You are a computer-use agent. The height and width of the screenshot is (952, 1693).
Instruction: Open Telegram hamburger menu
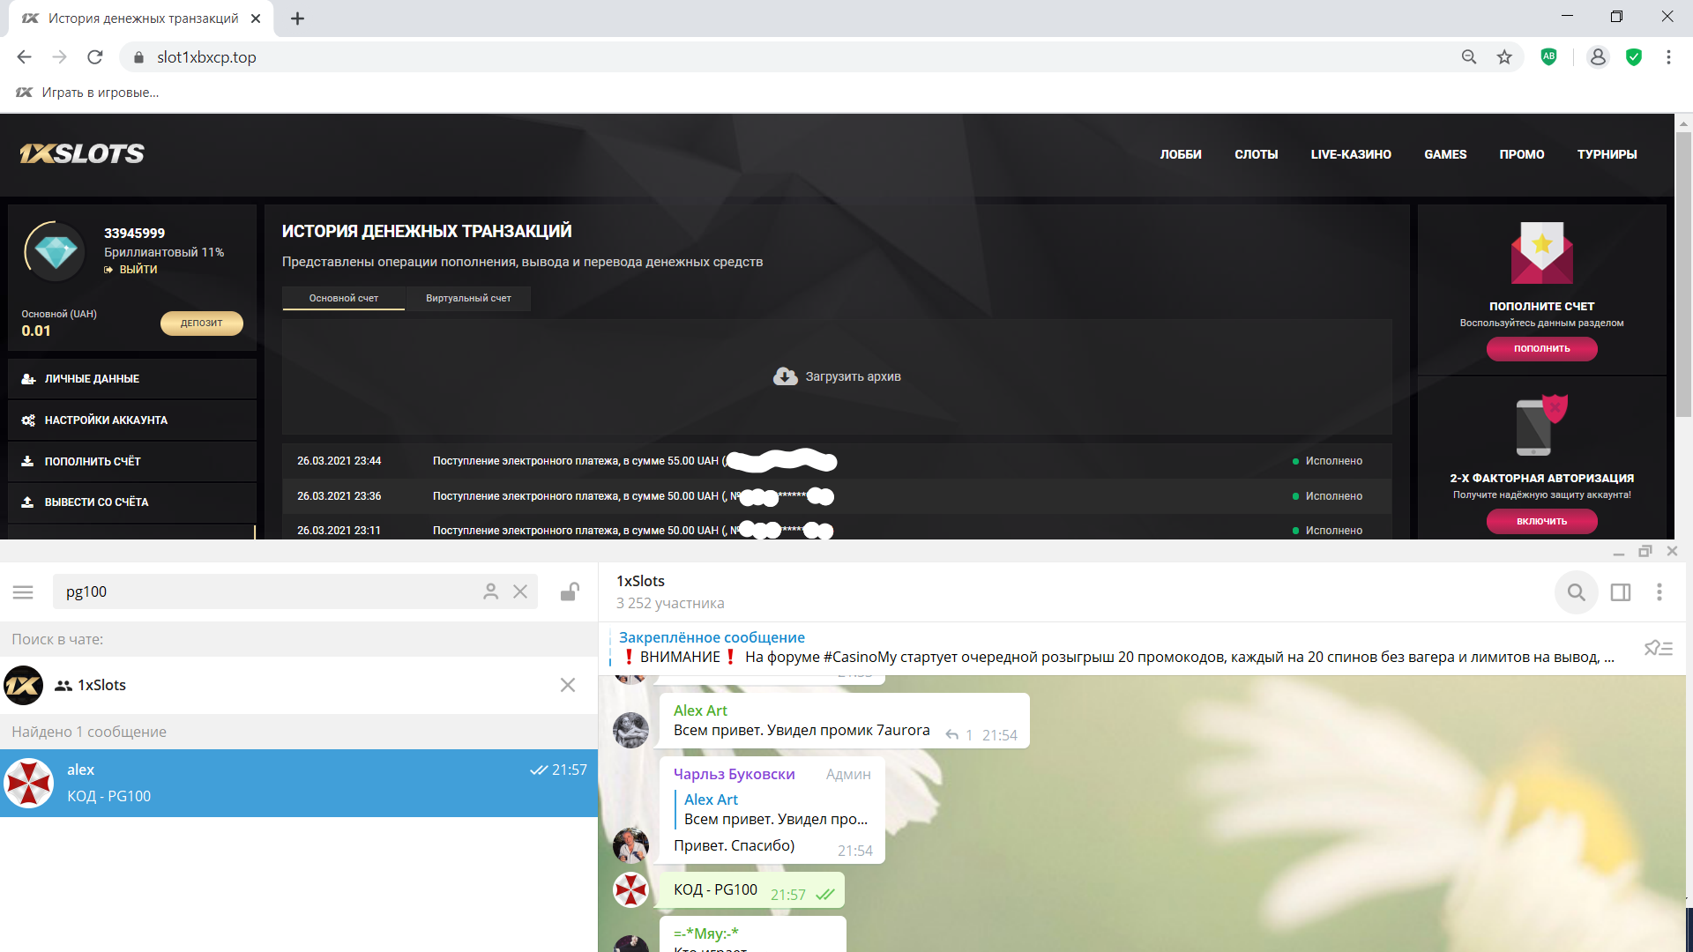pos(23,592)
